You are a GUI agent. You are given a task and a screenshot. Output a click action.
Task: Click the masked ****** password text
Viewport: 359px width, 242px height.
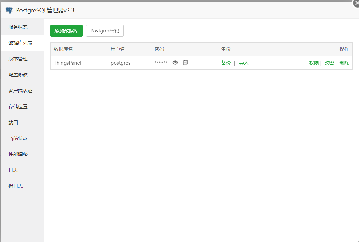[161, 63]
